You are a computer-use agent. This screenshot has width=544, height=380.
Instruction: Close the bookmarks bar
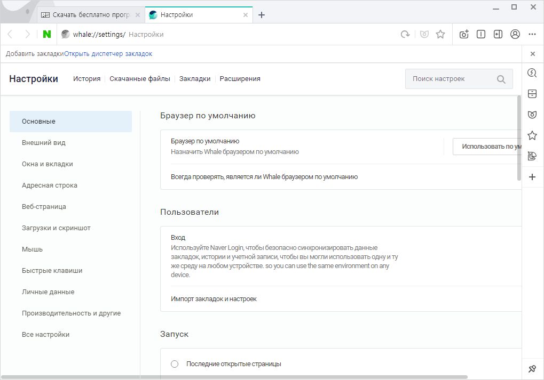click(x=532, y=54)
